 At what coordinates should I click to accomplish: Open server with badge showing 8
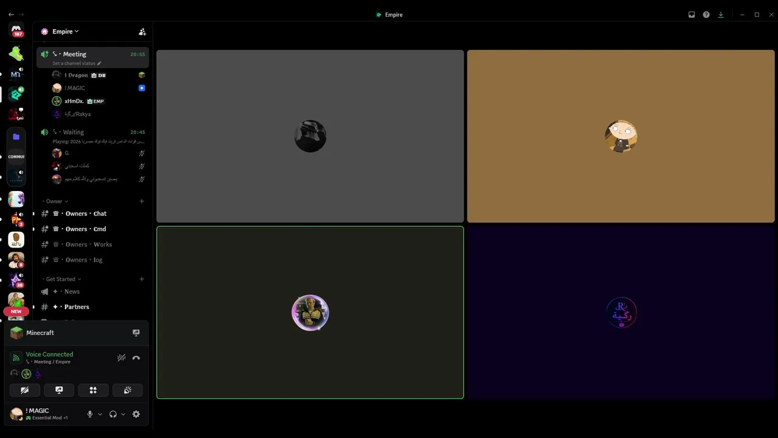(x=16, y=260)
